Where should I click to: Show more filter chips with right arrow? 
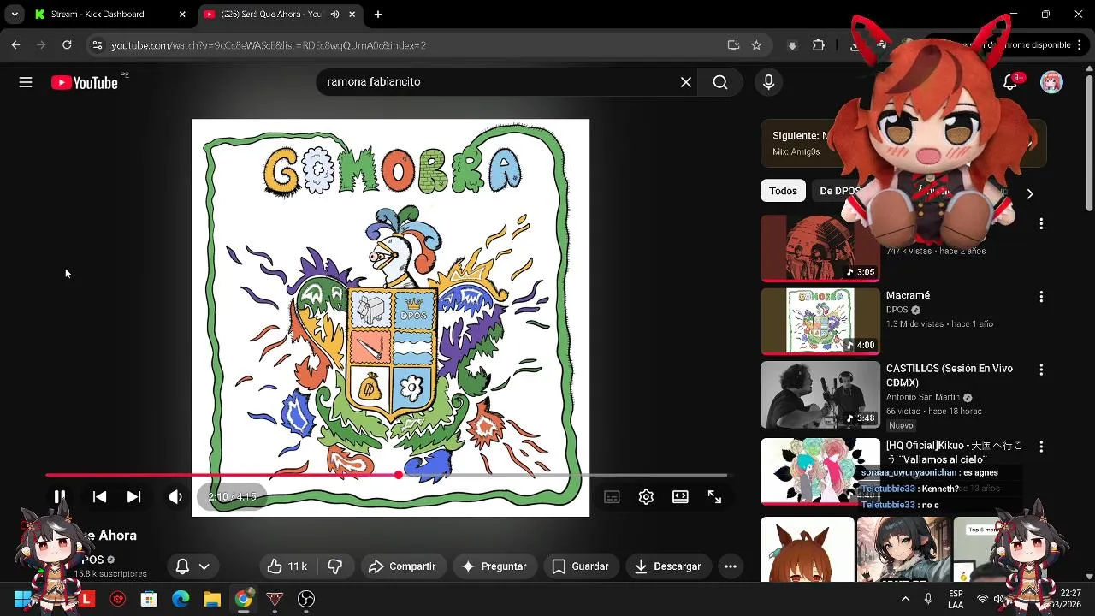[1030, 194]
